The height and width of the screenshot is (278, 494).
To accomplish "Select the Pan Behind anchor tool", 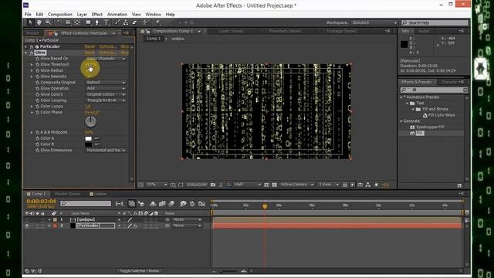I will tap(77, 22).
